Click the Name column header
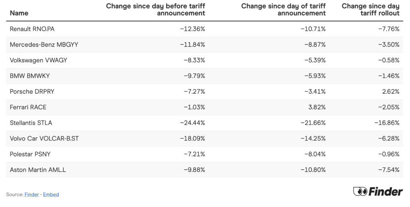 19,13
